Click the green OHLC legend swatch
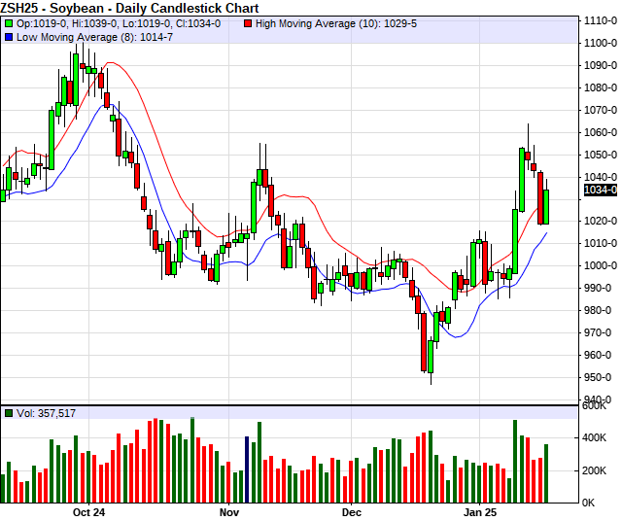The height and width of the screenshot is (521, 622). (x=9, y=23)
